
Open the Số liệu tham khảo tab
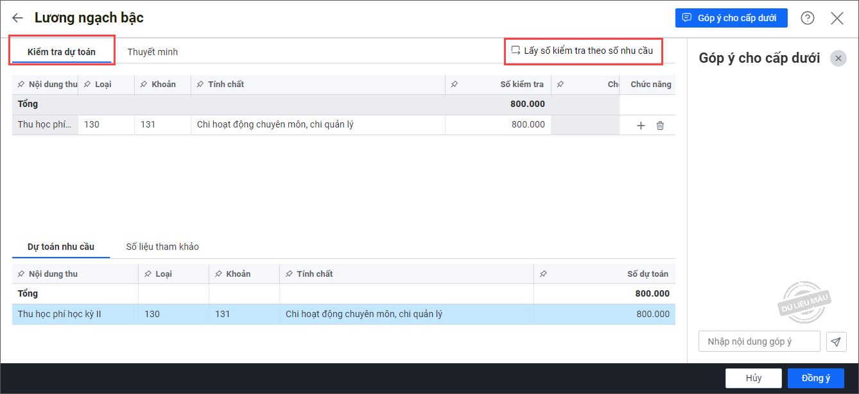(x=162, y=247)
